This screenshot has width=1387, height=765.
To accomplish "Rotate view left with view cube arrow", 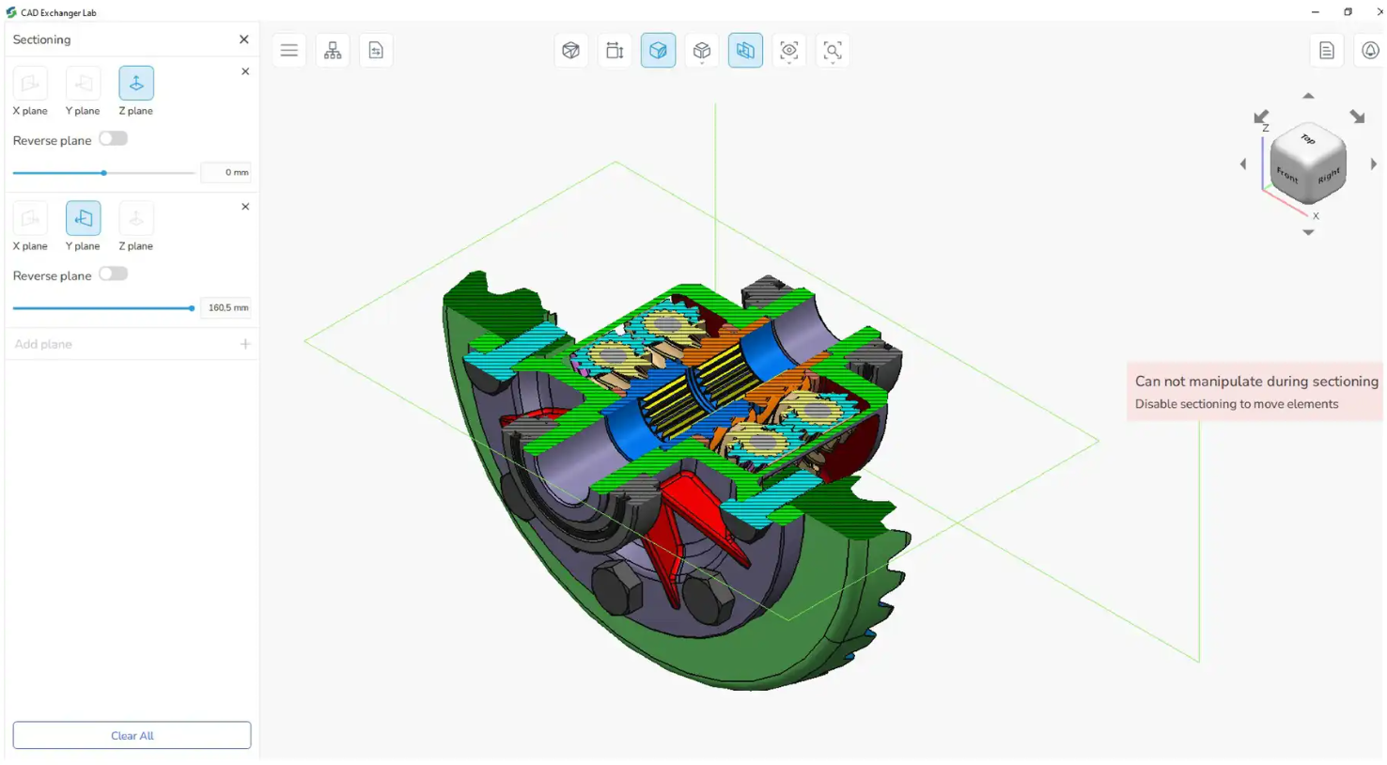I will coord(1243,164).
